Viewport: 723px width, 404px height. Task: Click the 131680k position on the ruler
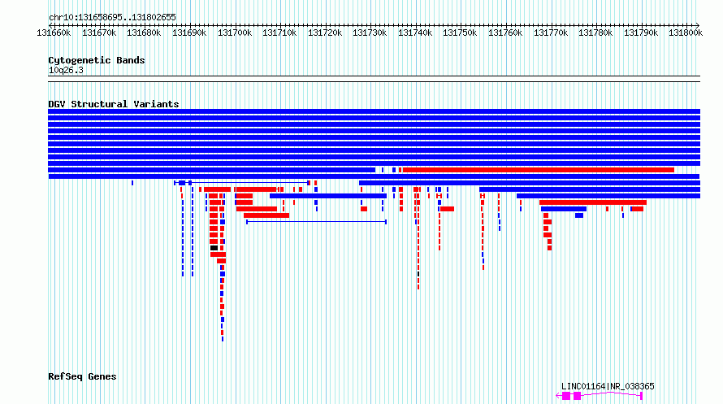[144, 33]
